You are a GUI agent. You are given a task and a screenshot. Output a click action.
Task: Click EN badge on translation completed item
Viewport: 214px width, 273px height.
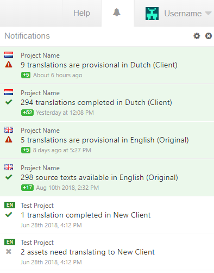click(10, 205)
